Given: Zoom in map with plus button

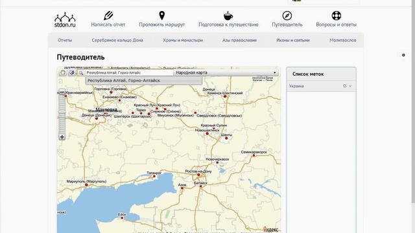Looking at the screenshot, I should pos(62,137).
